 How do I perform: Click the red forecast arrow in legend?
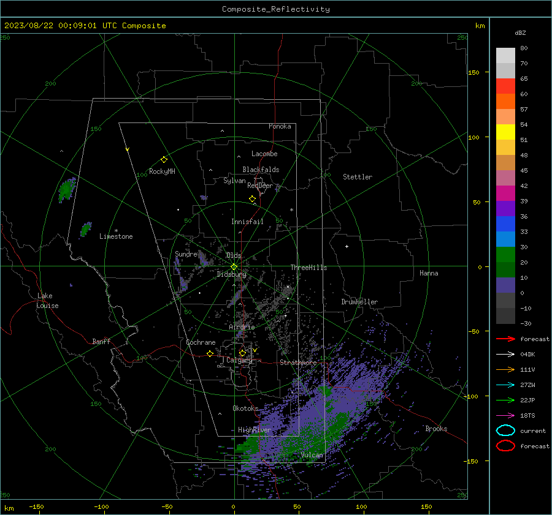505,339
